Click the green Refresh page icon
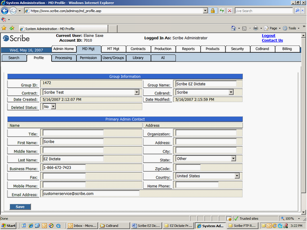This screenshot has height=230, width=307. coord(222,11)
